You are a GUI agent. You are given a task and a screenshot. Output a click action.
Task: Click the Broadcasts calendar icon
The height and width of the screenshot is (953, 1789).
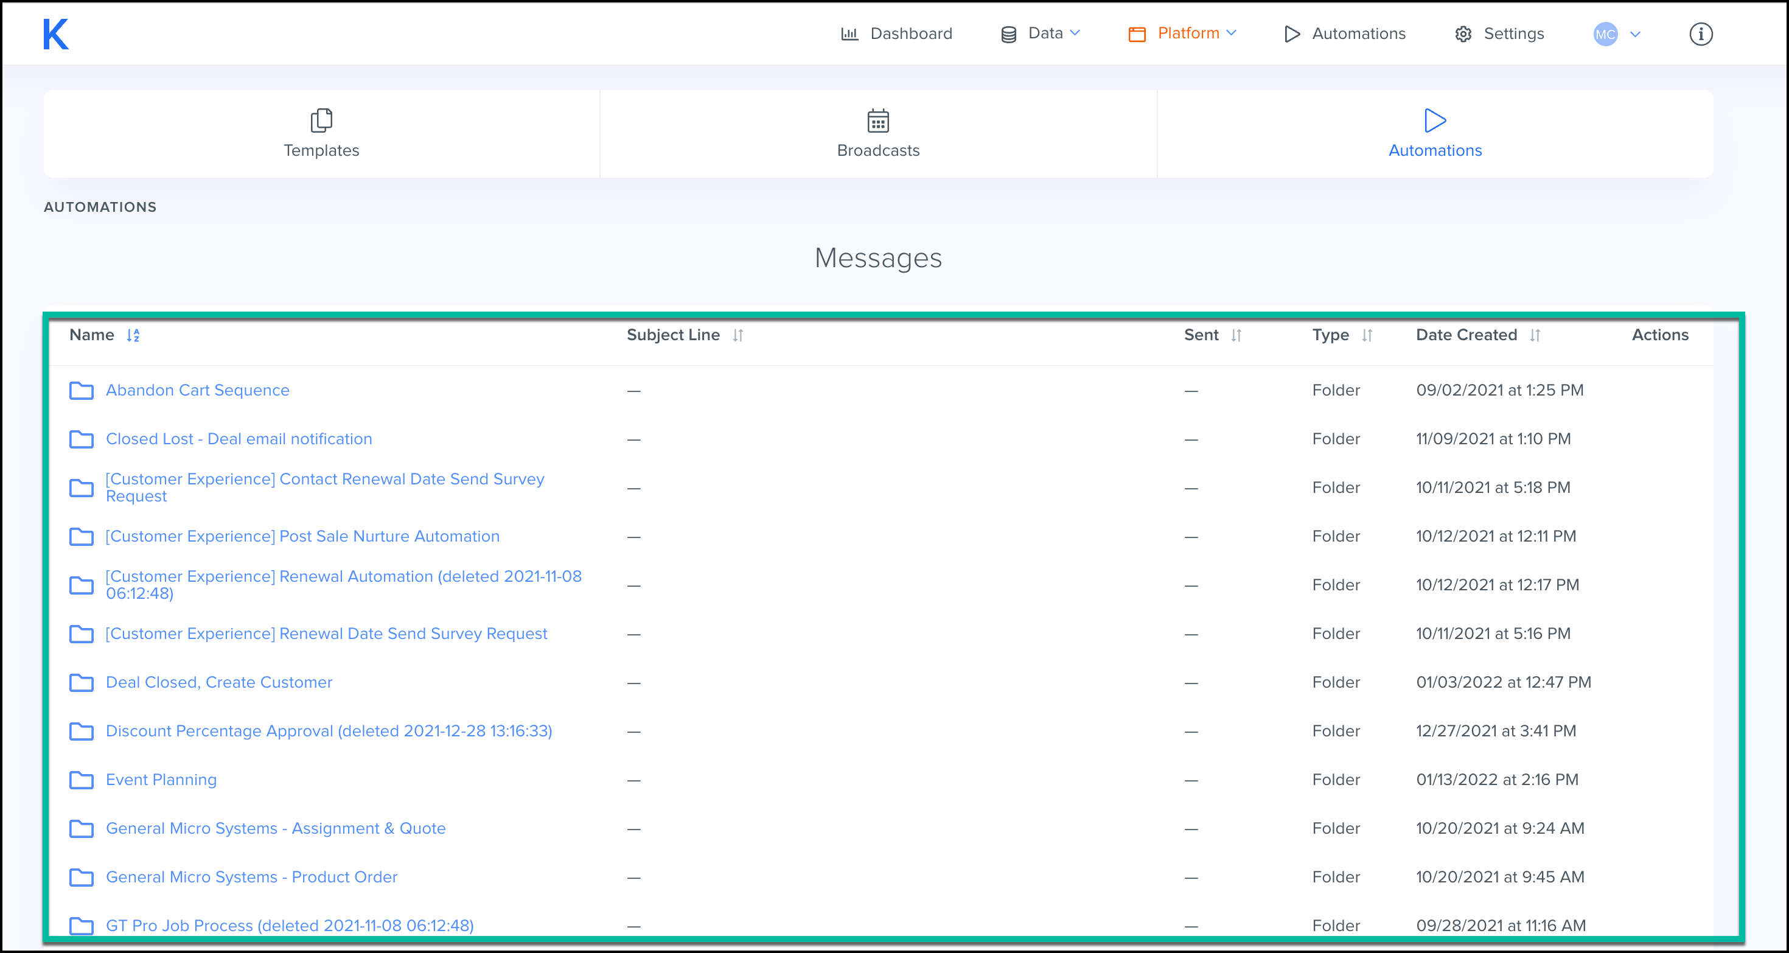coord(878,120)
